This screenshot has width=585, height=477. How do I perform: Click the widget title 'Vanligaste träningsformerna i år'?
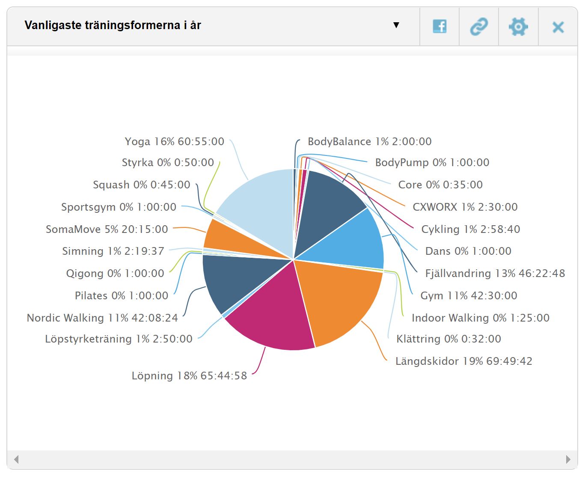coord(113,25)
